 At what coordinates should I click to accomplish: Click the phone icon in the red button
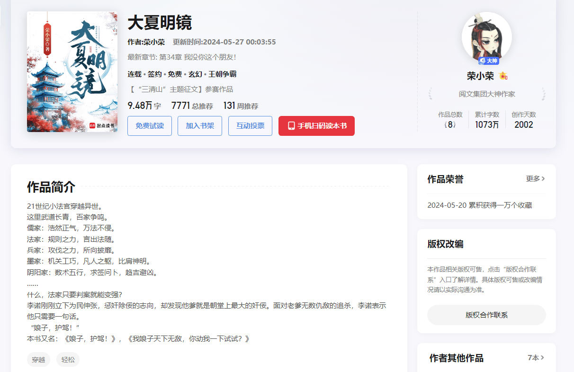tap(291, 126)
